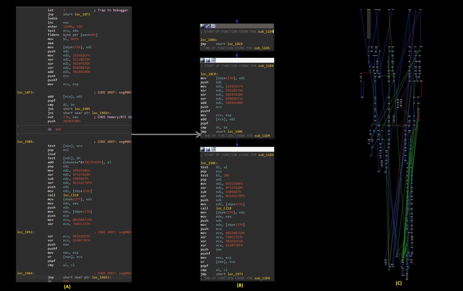Screen dimensions: 463x291
Task: Click the edit name icon on loc_18CB node
Action: click(x=208, y=60)
